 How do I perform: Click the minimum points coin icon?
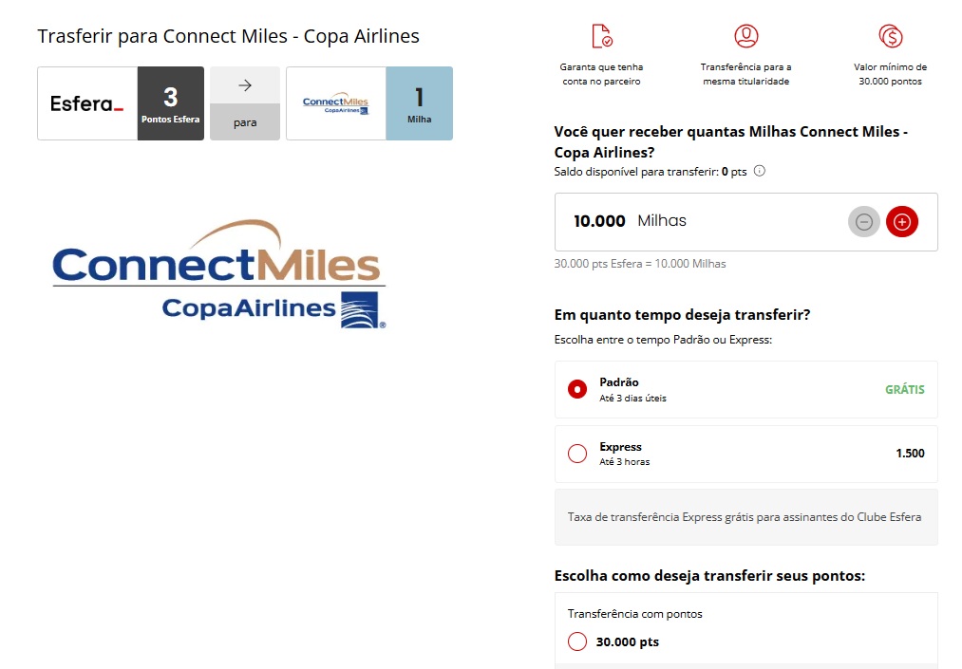click(891, 37)
